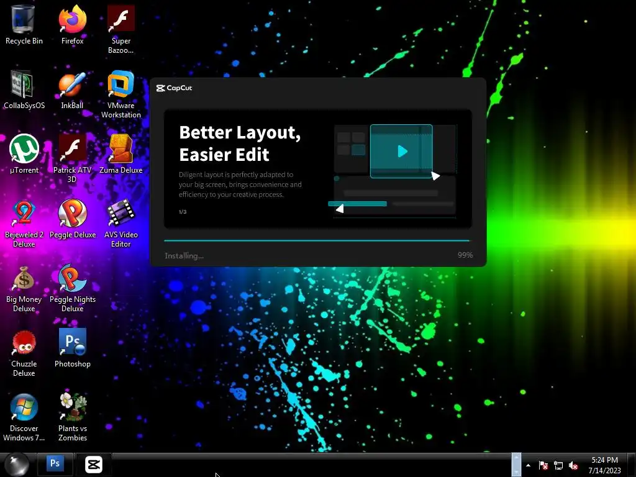Image resolution: width=636 pixels, height=477 pixels.
Task: Click the 'Installing...' status text
Action: (184, 255)
